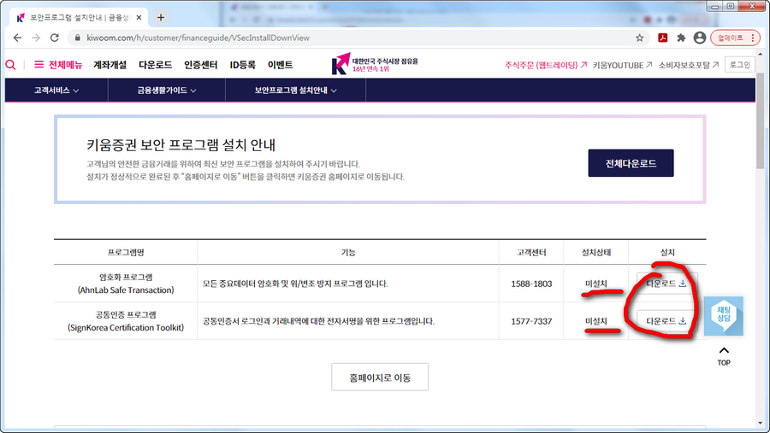Viewport: 770px width, 433px height.
Task: Click the 업데이트 update button
Action: coord(735,38)
